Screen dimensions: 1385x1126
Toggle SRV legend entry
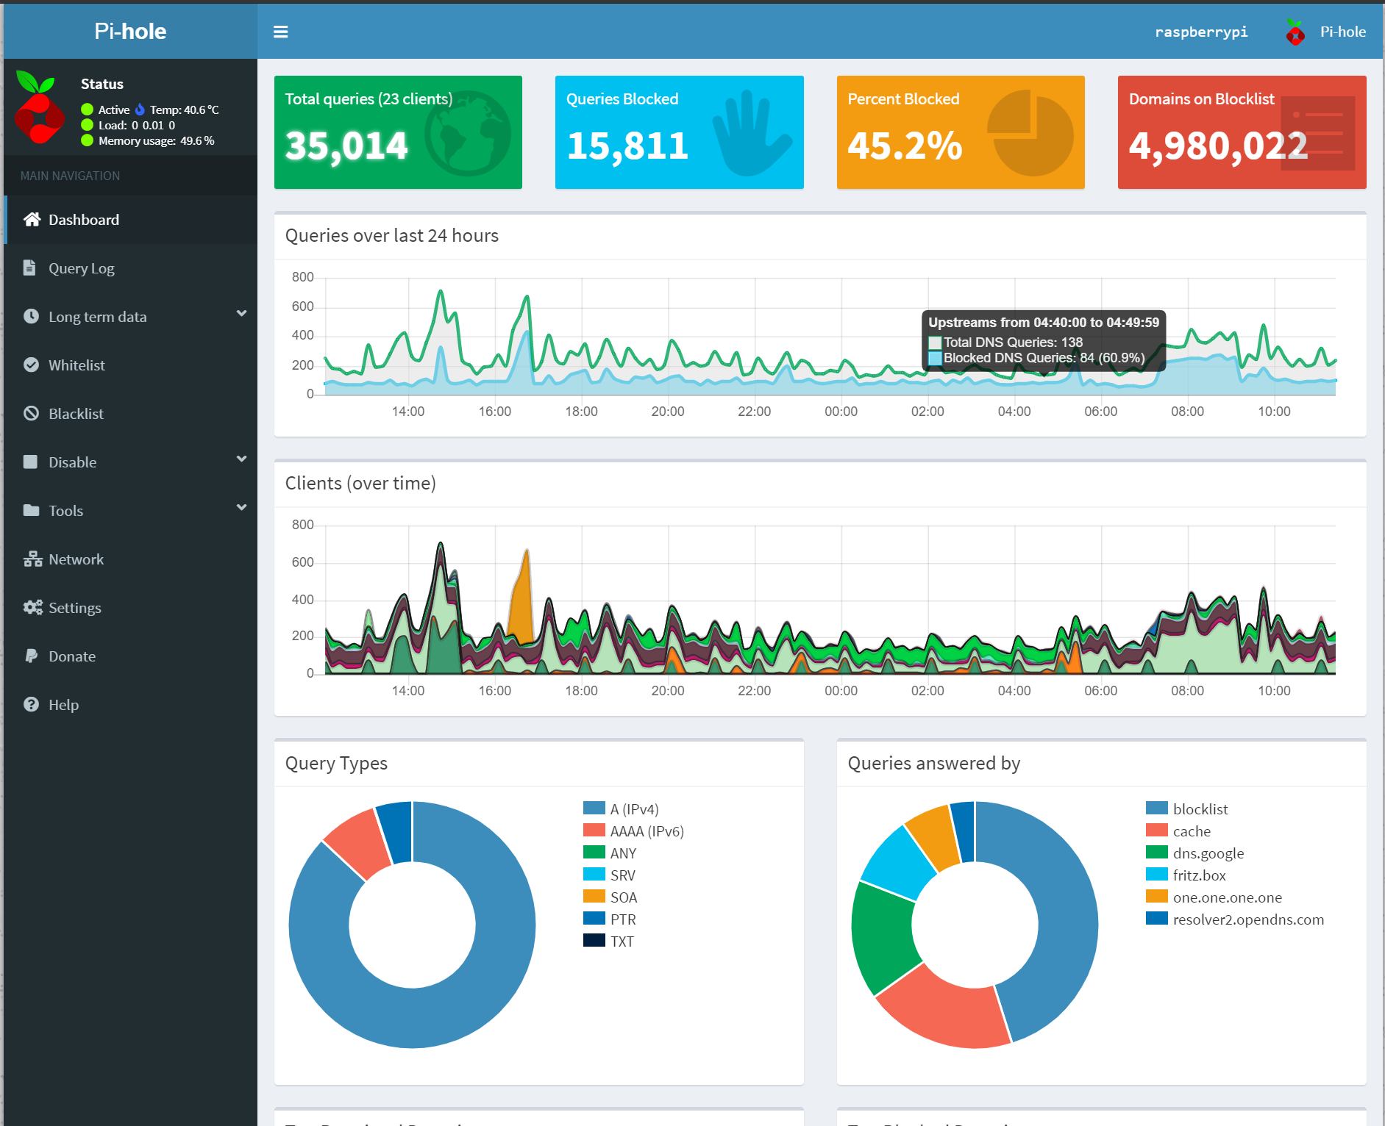(x=609, y=875)
